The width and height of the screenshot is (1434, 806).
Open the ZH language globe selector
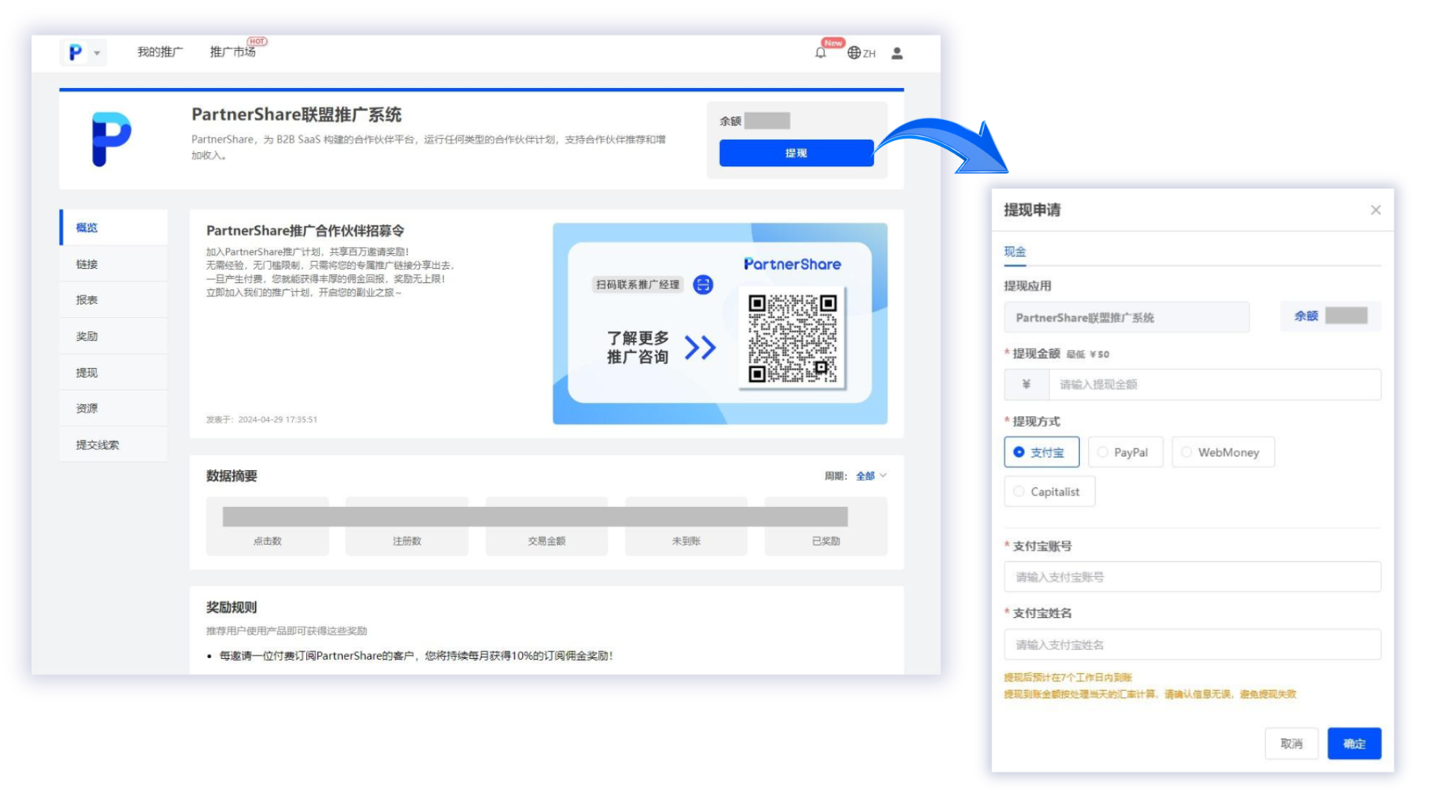[861, 53]
